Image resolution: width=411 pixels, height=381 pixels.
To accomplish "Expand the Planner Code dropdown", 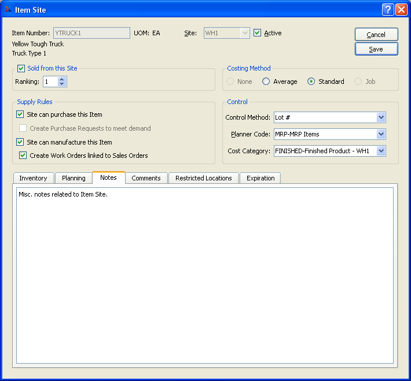I will click(x=381, y=134).
